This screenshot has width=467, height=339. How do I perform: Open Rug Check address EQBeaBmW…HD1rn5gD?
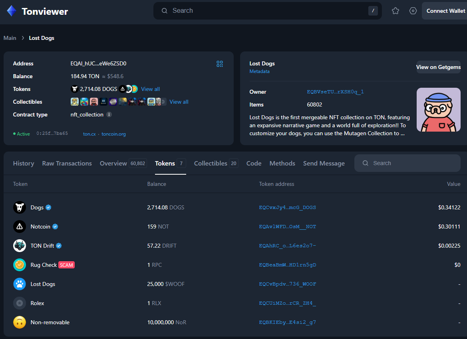(x=287, y=265)
